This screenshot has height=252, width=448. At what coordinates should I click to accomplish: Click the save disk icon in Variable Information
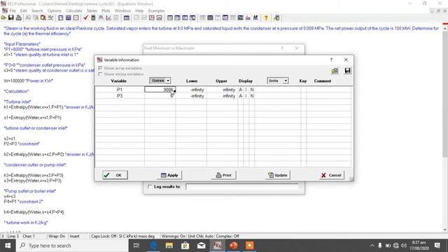347,71
